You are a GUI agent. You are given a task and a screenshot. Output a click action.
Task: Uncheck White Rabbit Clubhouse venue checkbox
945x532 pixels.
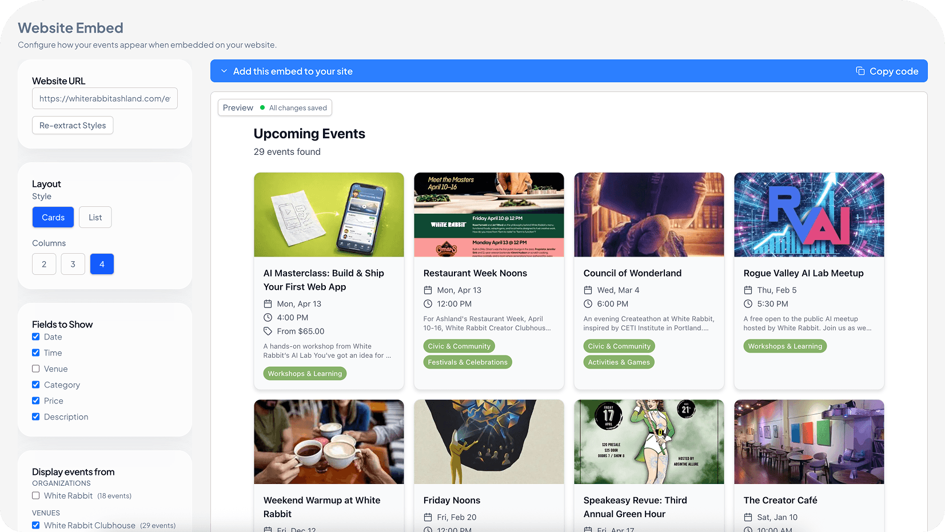tap(36, 525)
